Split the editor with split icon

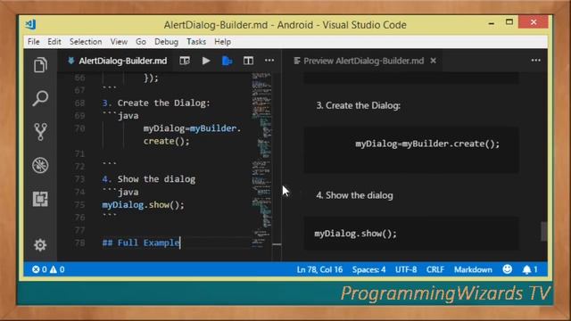[x=248, y=61]
